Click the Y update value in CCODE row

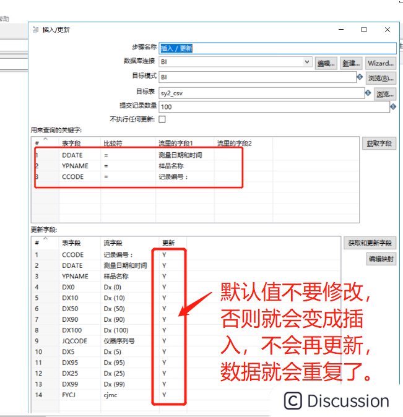[164, 255]
